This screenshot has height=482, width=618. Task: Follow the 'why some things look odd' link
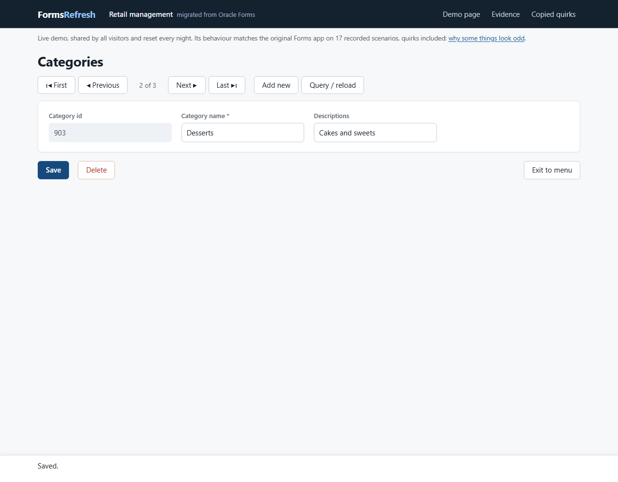[x=486, y=38]
